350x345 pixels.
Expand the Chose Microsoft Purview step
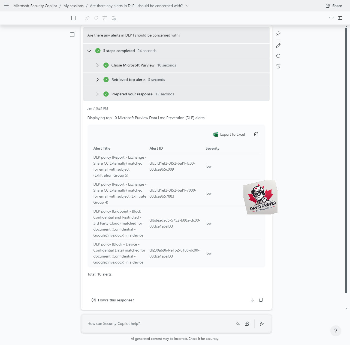point(97,65)
